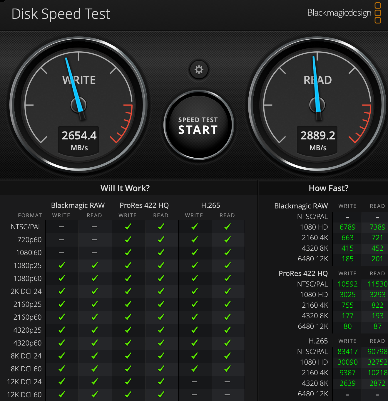The height and width of the screenshot is (401, 388).
Task: Click H.265 1080 HD read value 32752
Action: click(x=377, y=362)
